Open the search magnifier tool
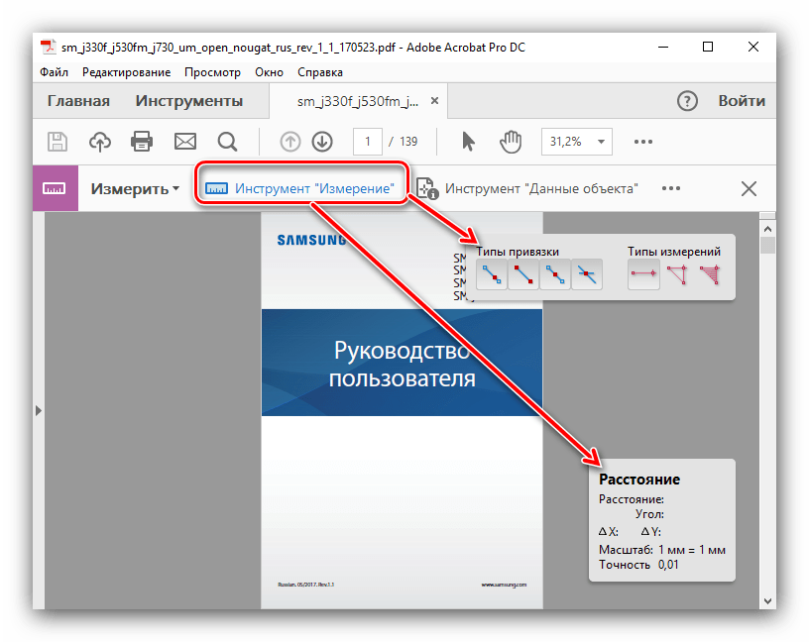 [227, 142]
